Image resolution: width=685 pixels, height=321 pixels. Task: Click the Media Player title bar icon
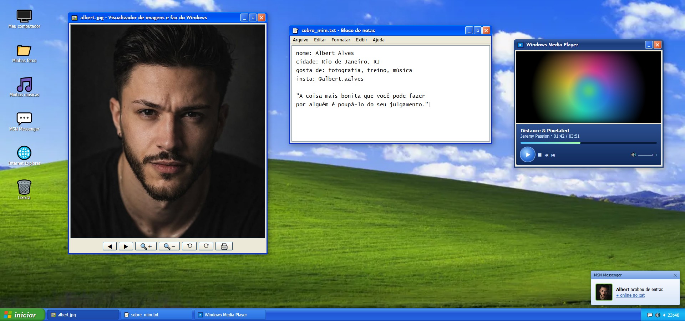(520, 45)
